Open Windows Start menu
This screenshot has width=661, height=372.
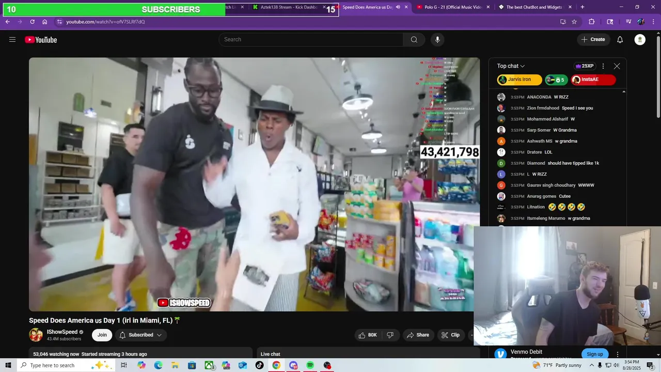[x=8, y=365]
